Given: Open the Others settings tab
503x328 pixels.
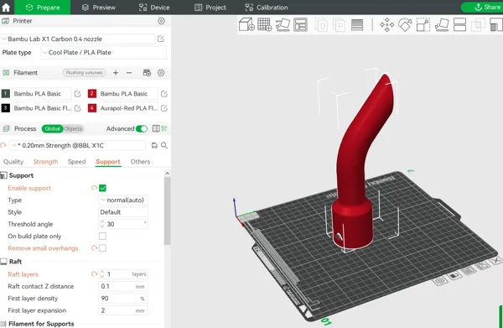Looking at the screenshot, I should point(140,162).
